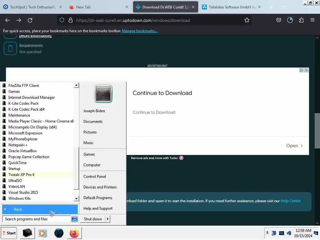Click the Turbo badge icon
320x240 pixels.
point(181,158)
